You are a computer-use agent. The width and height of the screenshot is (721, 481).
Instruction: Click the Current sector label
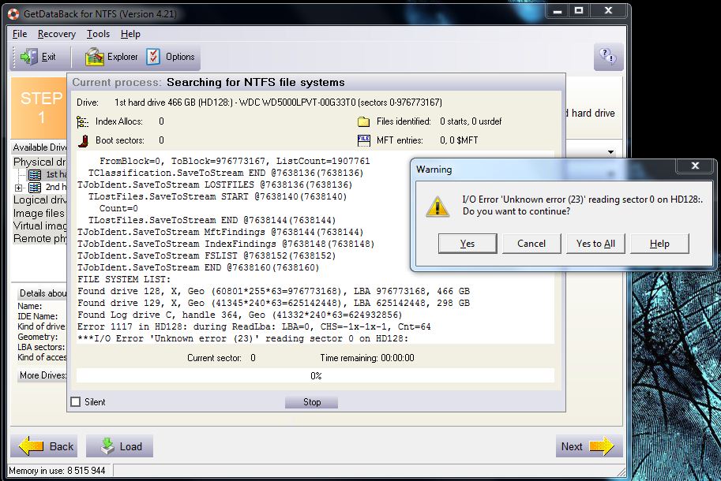point(214,358)
